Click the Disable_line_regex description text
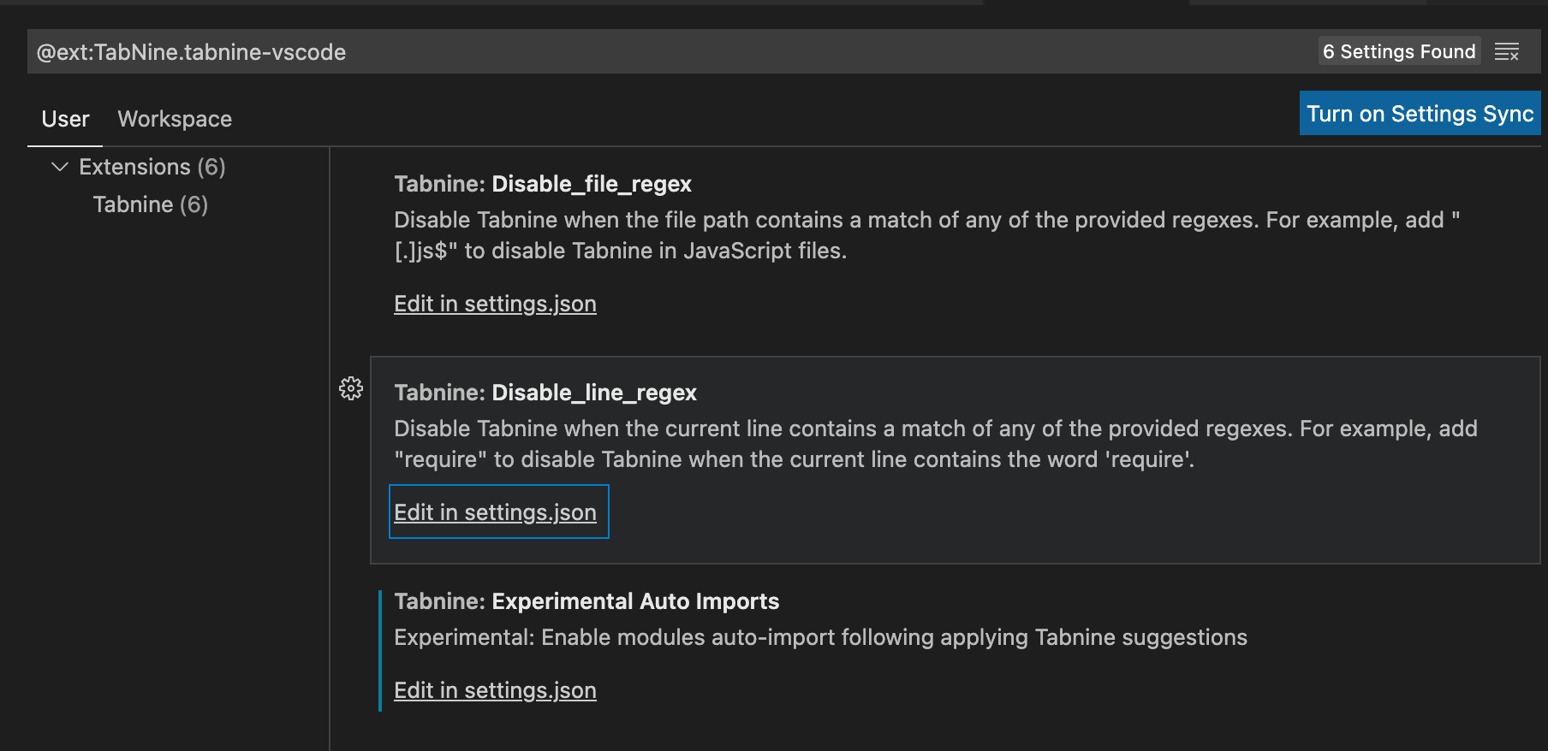This screenshot has height=751, width=1548. pos(936,444)
